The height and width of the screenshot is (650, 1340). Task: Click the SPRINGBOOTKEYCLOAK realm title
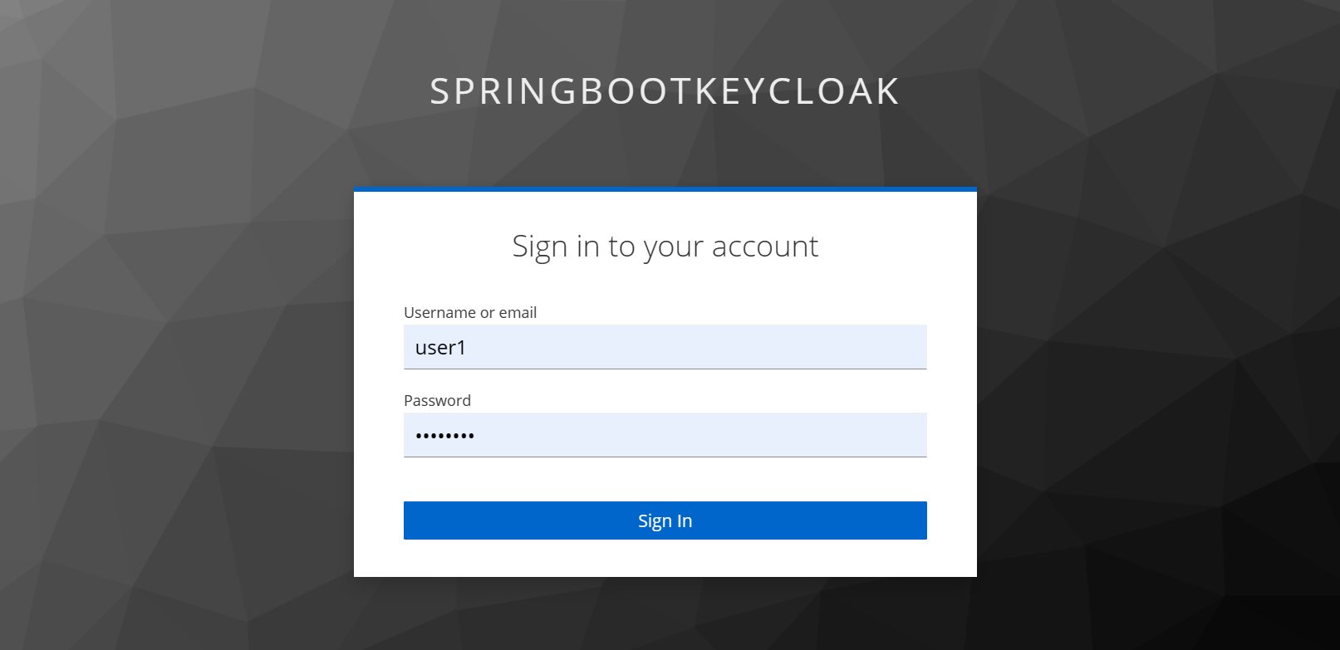(x=665, y=91)
